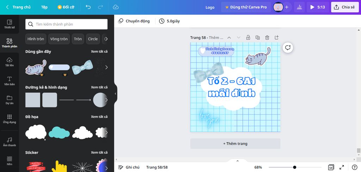Open the Ứng dụng apps tab
This screenshot has width=361, height=172.
point(10,119)
